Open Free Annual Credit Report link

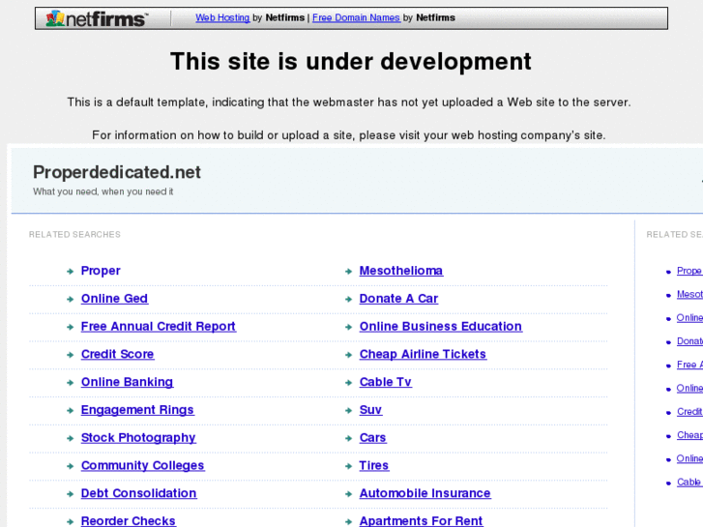[159, 327]
